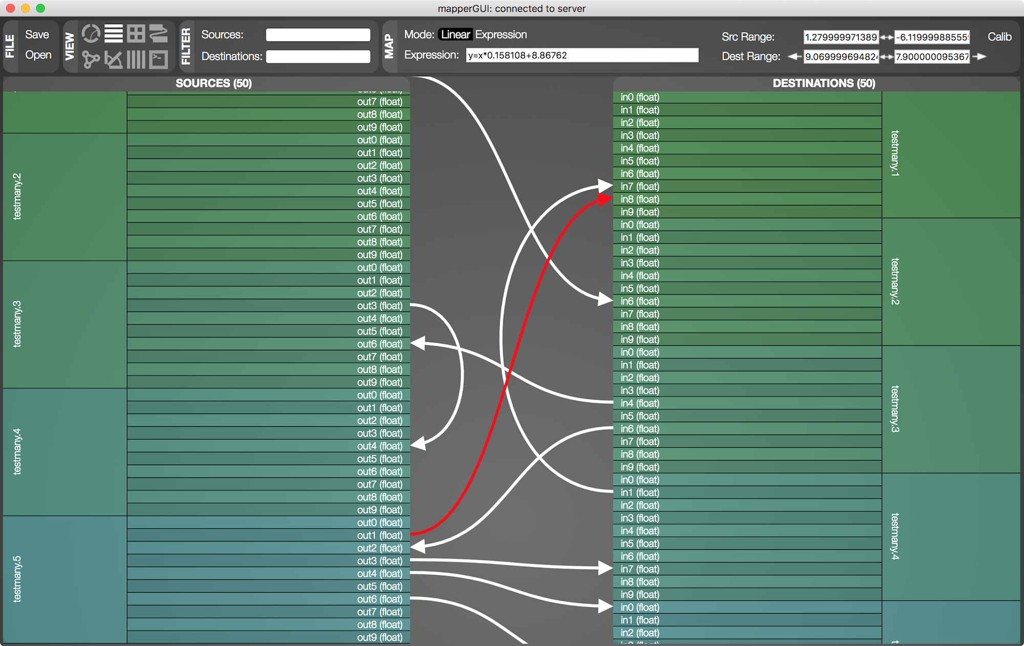Screen dimensions: 1024x646
Task: Toggle Calib mode on
Action: coord(999,37)
